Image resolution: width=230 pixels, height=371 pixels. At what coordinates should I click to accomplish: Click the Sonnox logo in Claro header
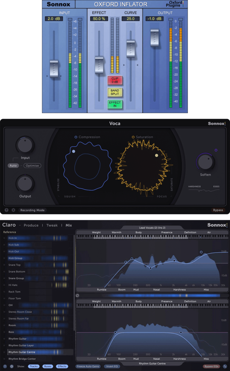pos(217,225)
